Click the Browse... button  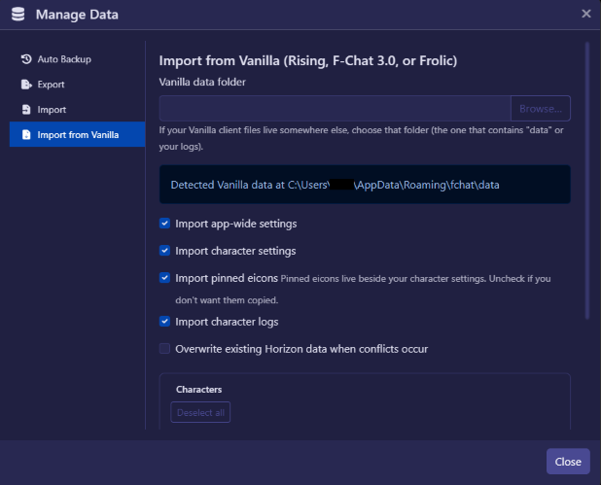coord(541,109)
